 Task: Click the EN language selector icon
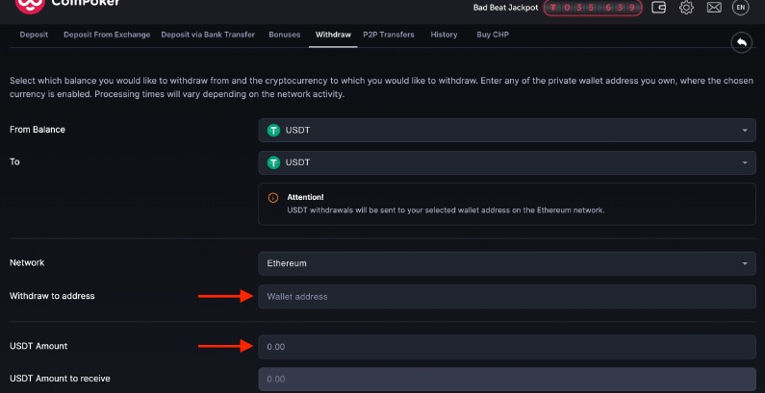tap(740, 8)
